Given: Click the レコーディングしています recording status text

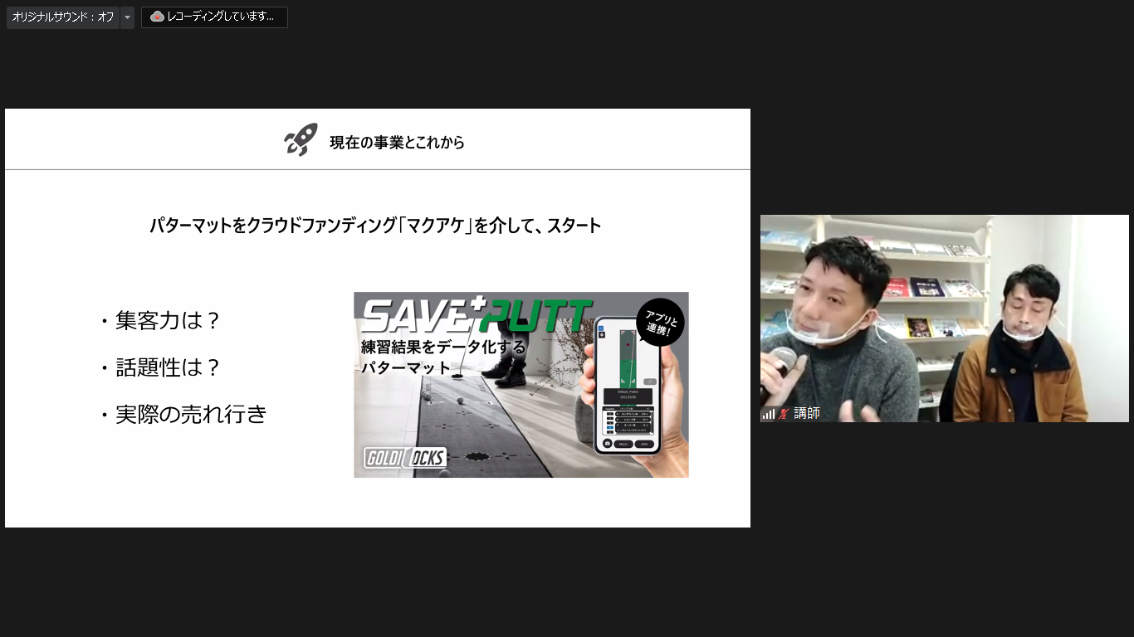Looking at the screenshot, I should pos(221,17).
